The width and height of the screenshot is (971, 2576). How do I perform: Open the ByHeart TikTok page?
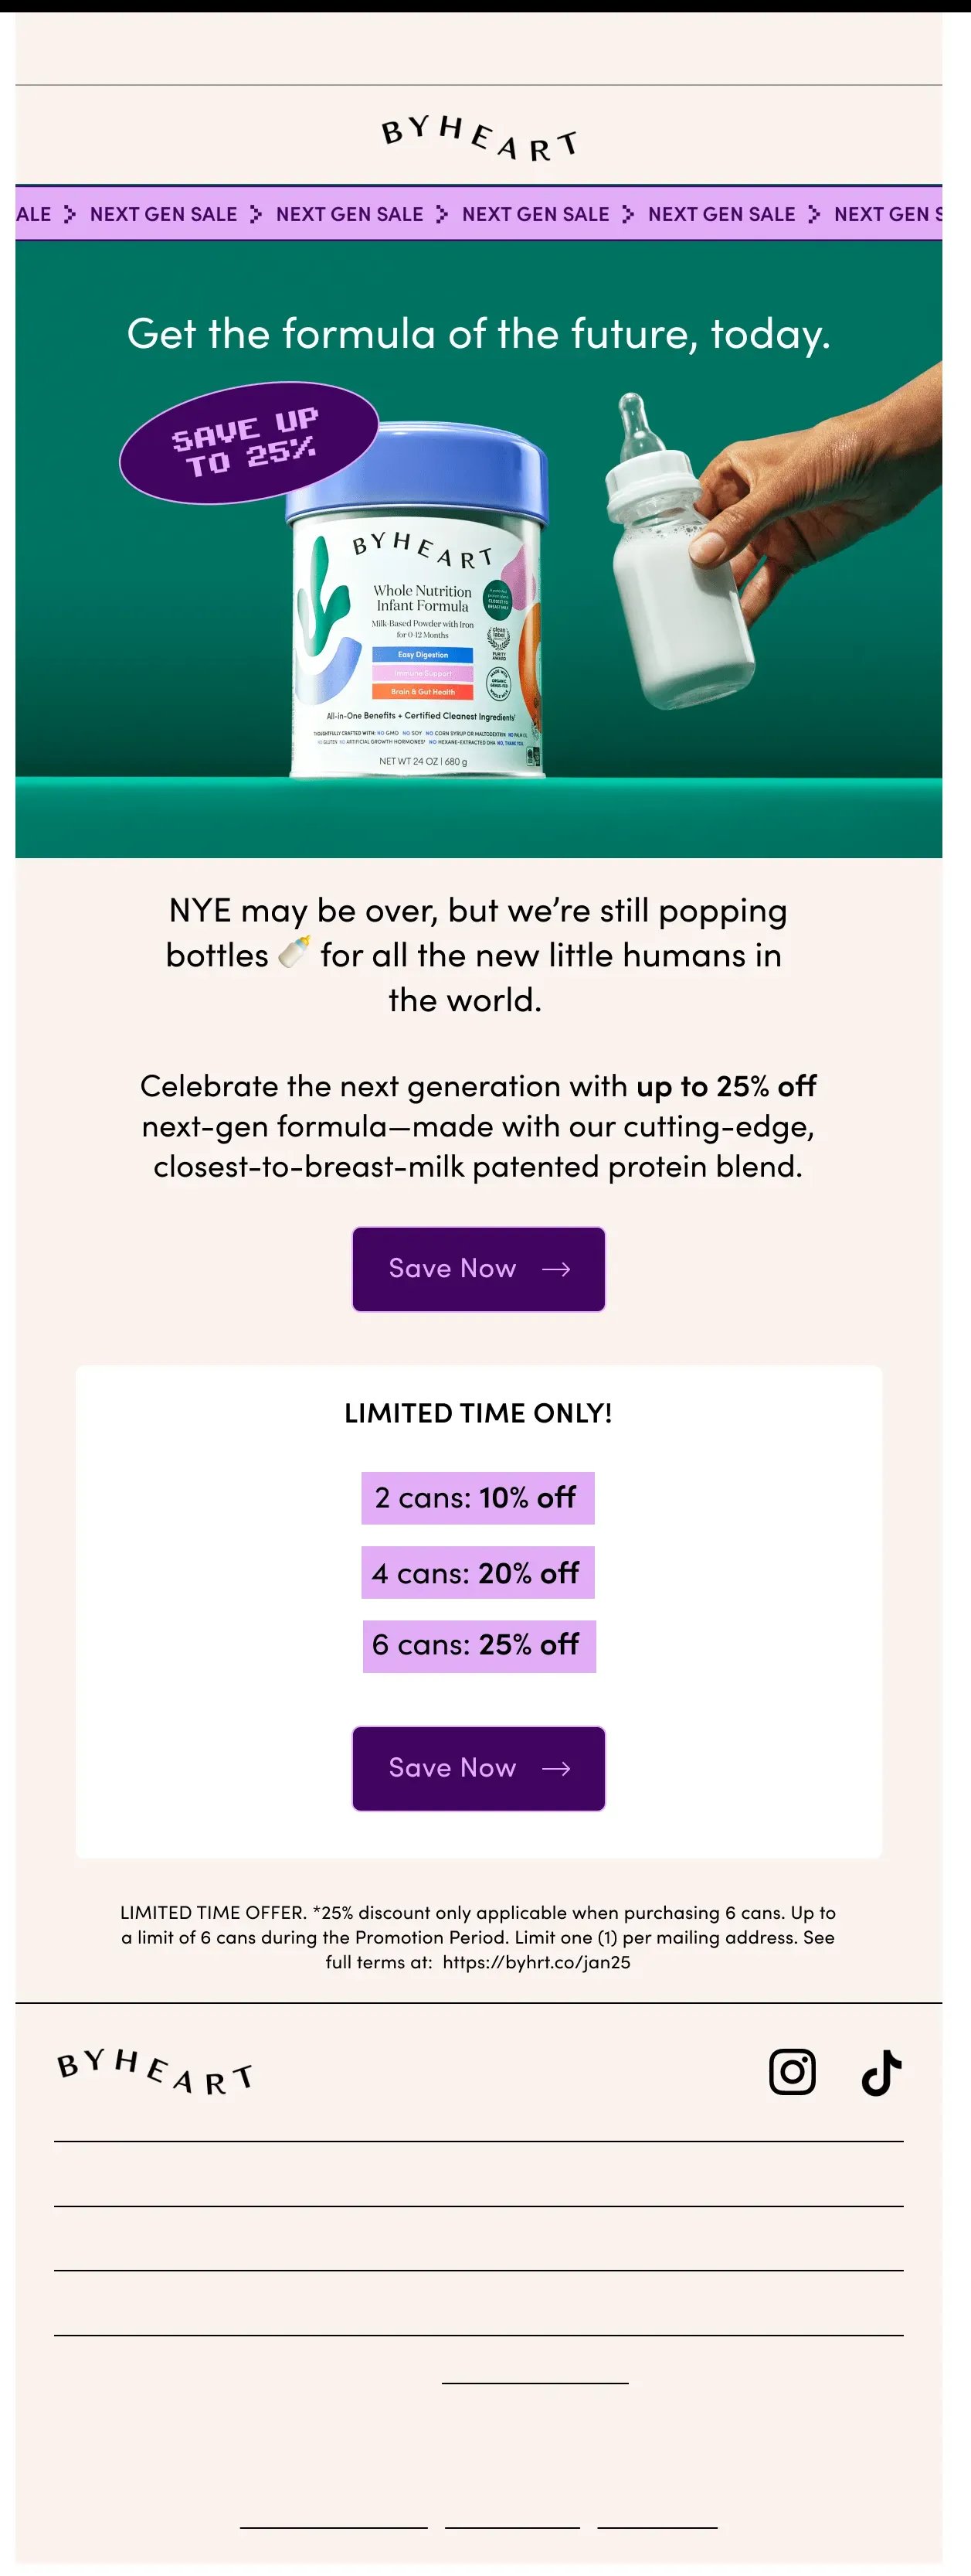881,2072
